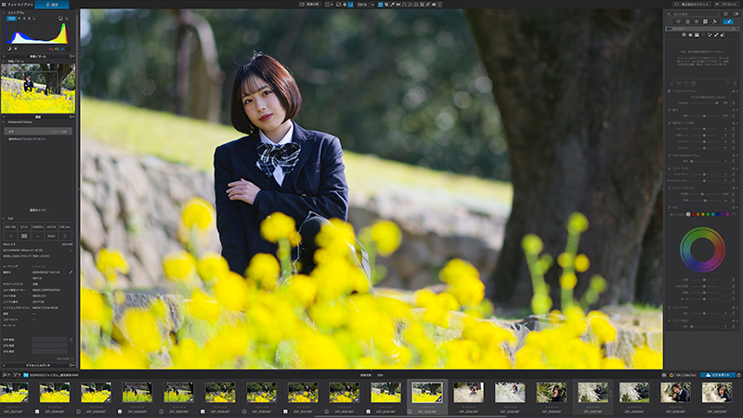Open the Light corrections tab icon
Image resolution: width=743 pixels, height=418 pixels.
(678, 21)
